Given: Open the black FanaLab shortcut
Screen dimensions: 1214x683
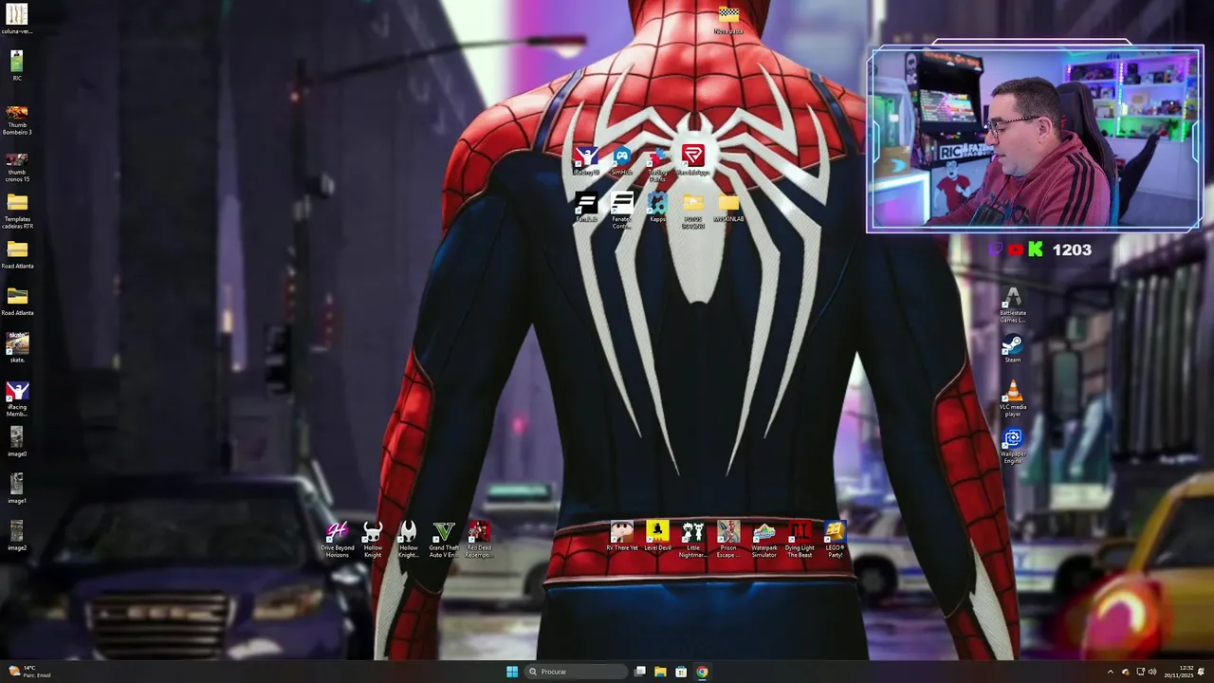Looking at the screenshot, I should tap(586, 208).
